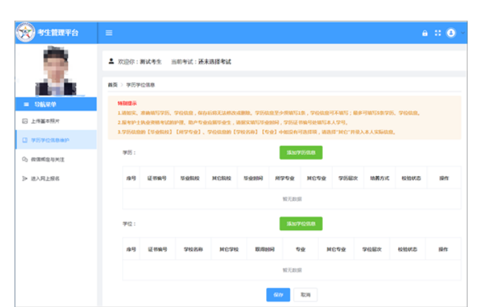
Task: Click the platform logo emblem
Action: click(x=25, y=32)
